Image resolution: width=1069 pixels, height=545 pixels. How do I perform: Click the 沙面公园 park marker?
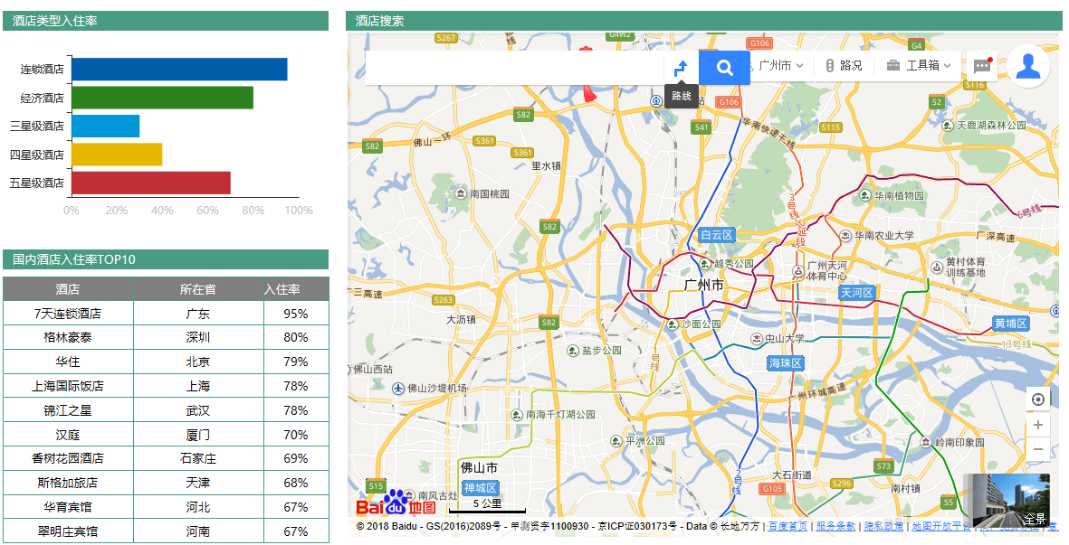(673, 324)
